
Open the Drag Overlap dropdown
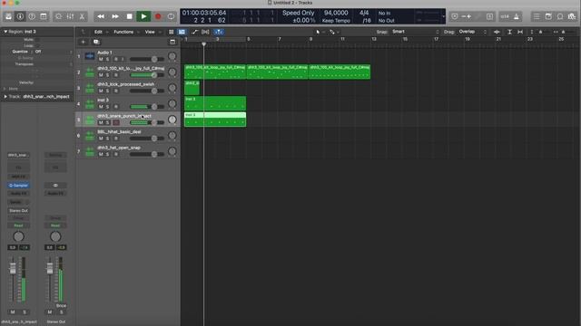472,32
